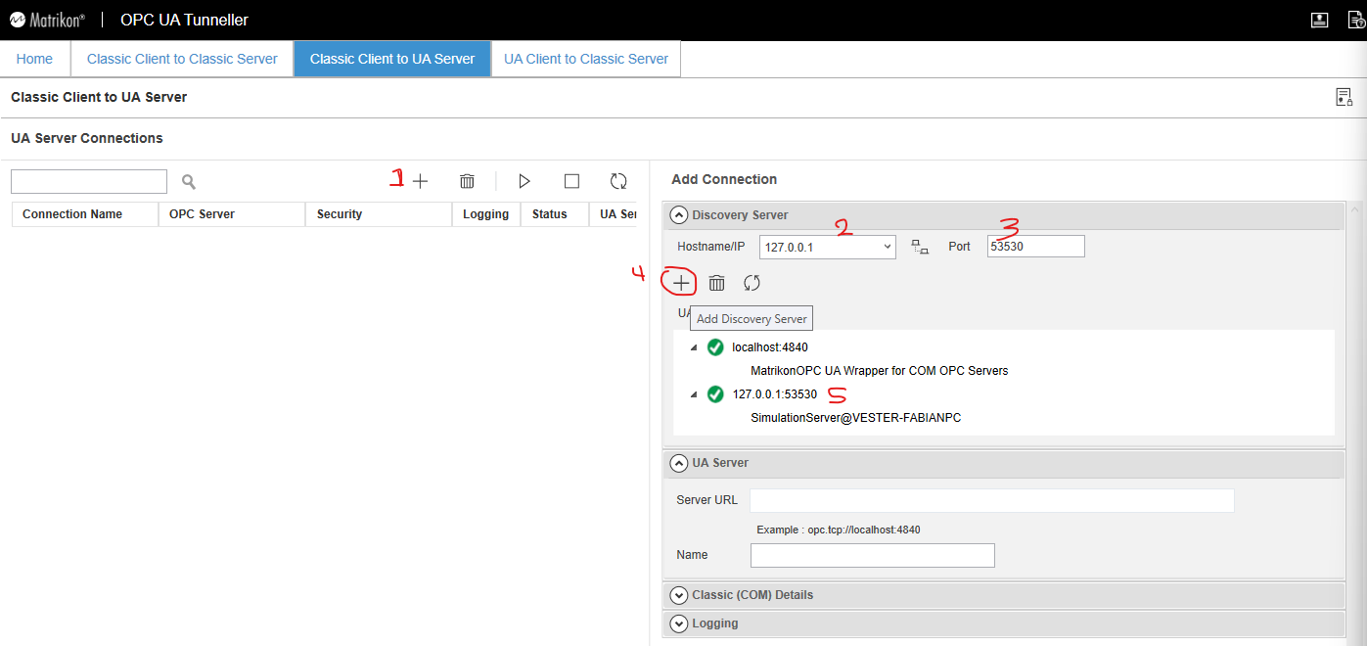Click the security settings icon on page header
The width and height of the screenshot is (1367, 646).
tap(1344, 97)
